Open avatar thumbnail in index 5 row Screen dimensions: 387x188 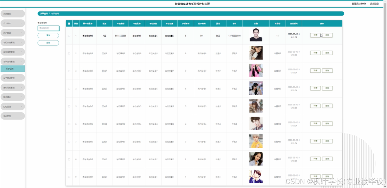pos(256,106)
